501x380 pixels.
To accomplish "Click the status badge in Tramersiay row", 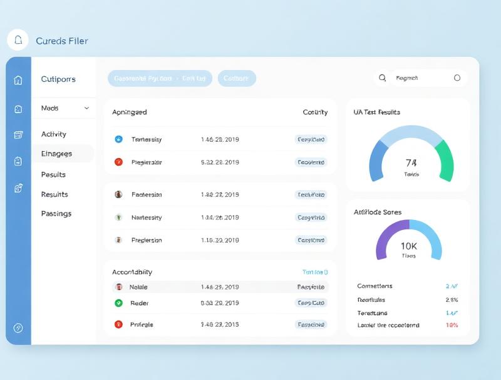I will click(x=311, y=139).
